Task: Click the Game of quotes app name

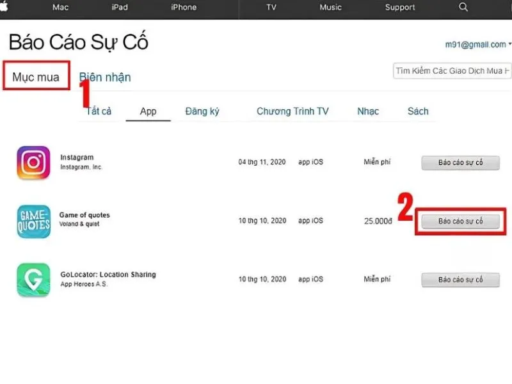Action: coord(84,215)
